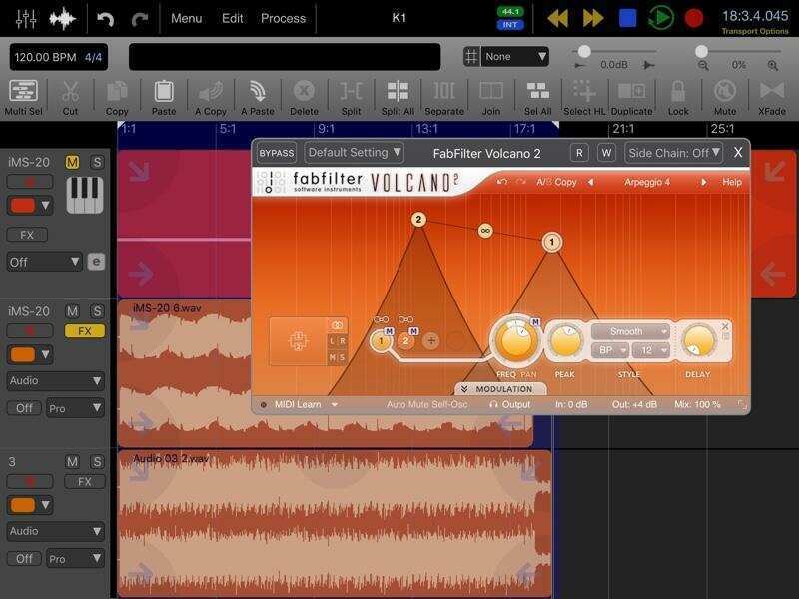
Task: Click the volume slider knob at 0.0dB
Action: coord(584,51)
